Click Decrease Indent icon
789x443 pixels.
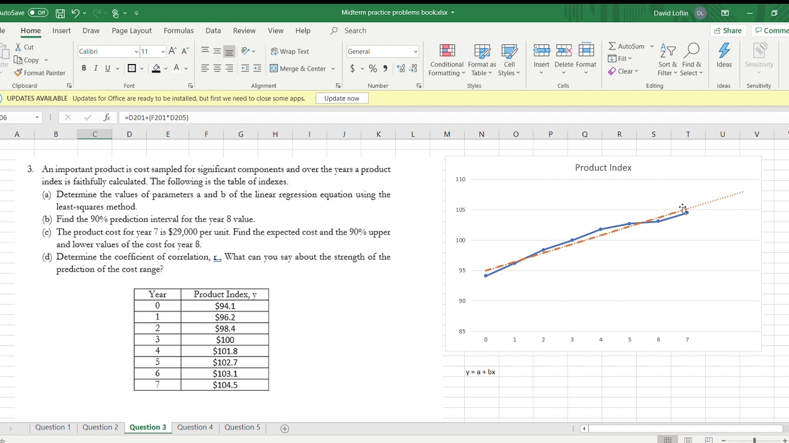click(x=245, y=68)
